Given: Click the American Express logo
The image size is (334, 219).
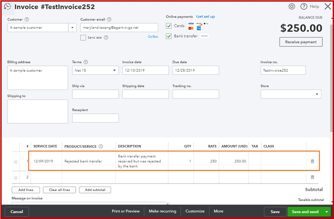Looking at the screenshot, I should (x=199, y=28).
